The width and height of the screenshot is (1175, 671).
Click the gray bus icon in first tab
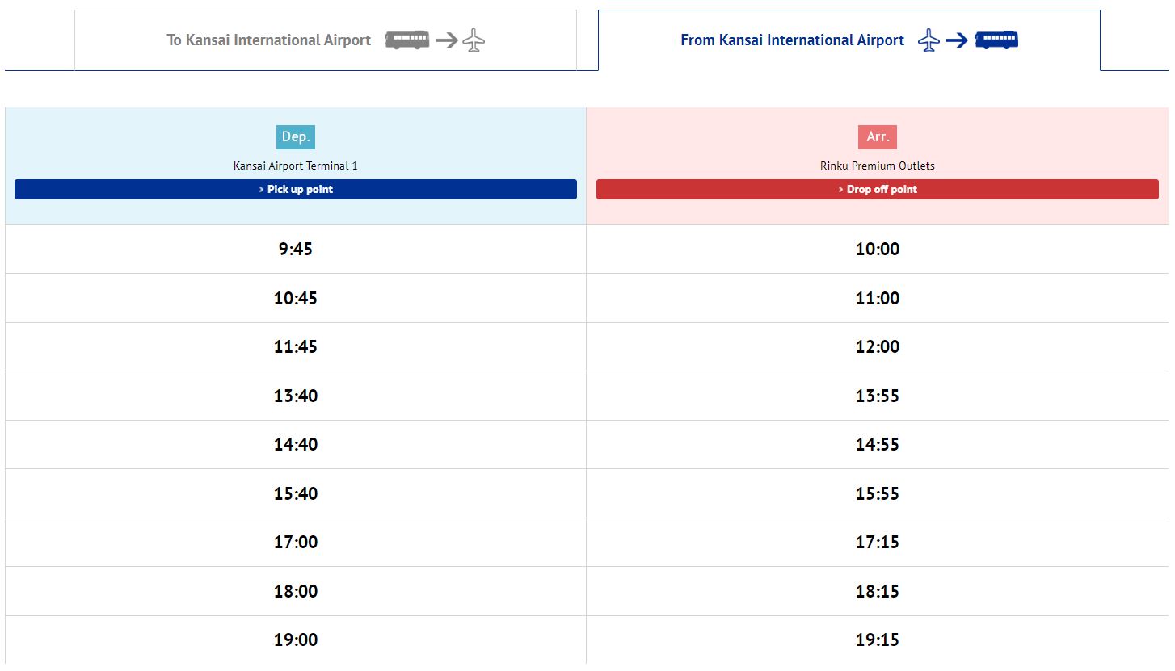[407, 40]
